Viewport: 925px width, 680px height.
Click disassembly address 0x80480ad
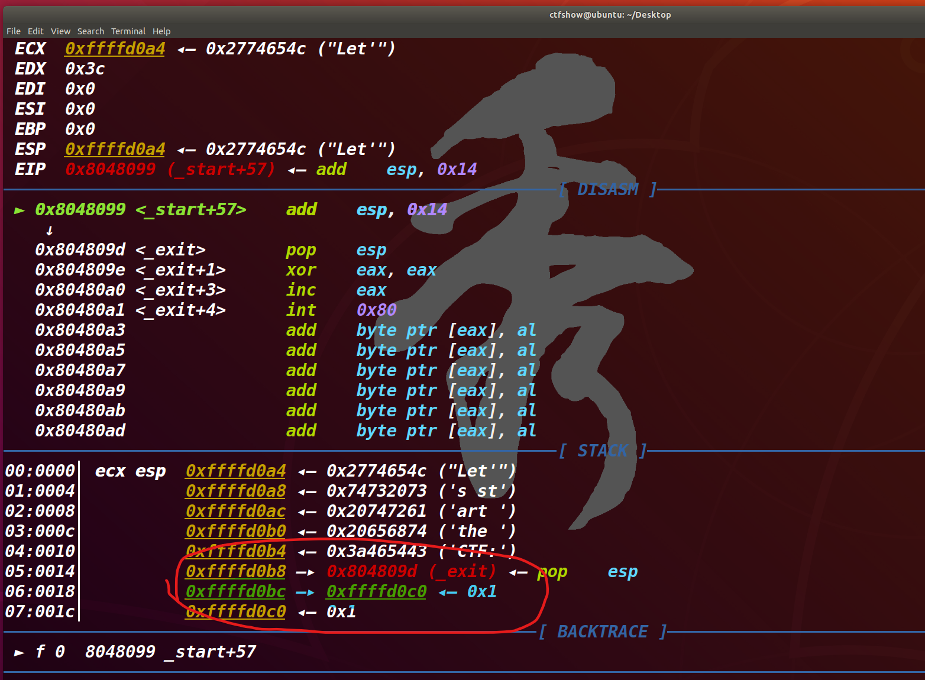point(80,430)
